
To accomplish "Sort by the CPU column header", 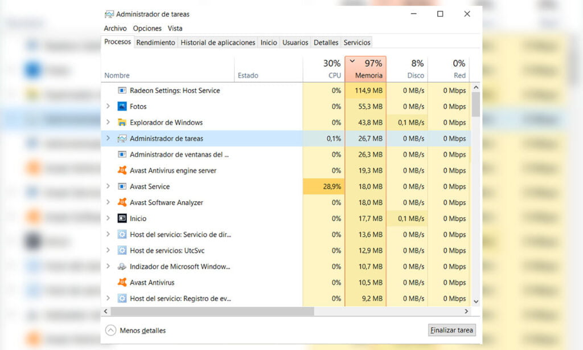I will click(324, 69).
